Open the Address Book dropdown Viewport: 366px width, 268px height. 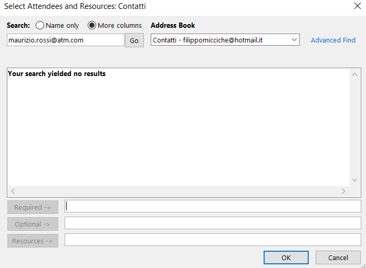[225, 40]
